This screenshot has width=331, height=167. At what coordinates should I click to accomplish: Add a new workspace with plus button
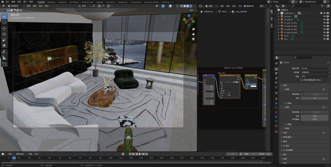[x=173, y=2]
